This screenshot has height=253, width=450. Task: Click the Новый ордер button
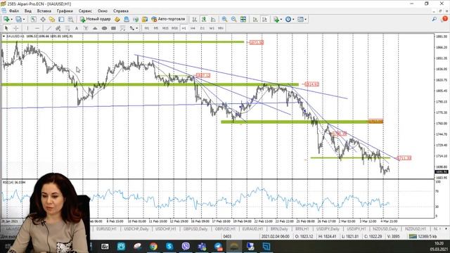click(96, 19)
